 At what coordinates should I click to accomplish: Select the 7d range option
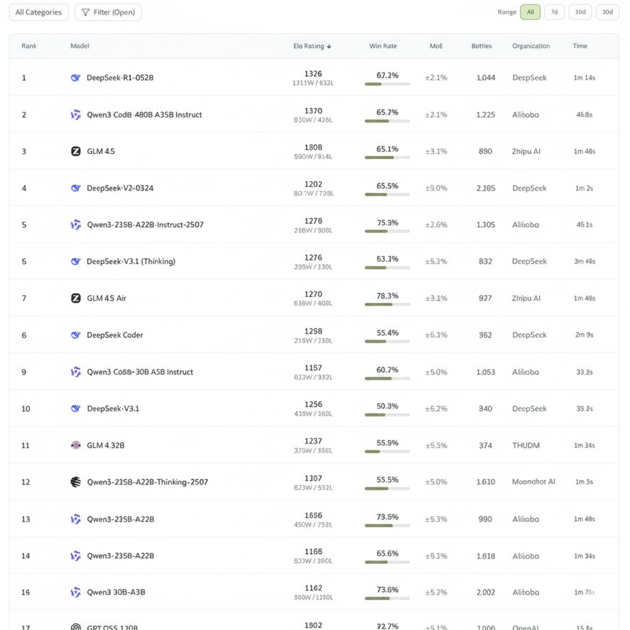pos(554,12)
